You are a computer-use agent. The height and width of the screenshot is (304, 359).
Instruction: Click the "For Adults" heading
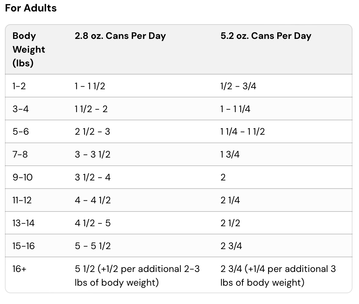coord(31,8)
